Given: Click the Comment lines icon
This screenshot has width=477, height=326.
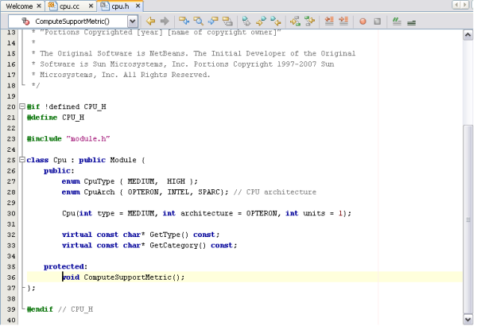Looking at the screenshot, I should pyautogui.click(x=397, y=21).
